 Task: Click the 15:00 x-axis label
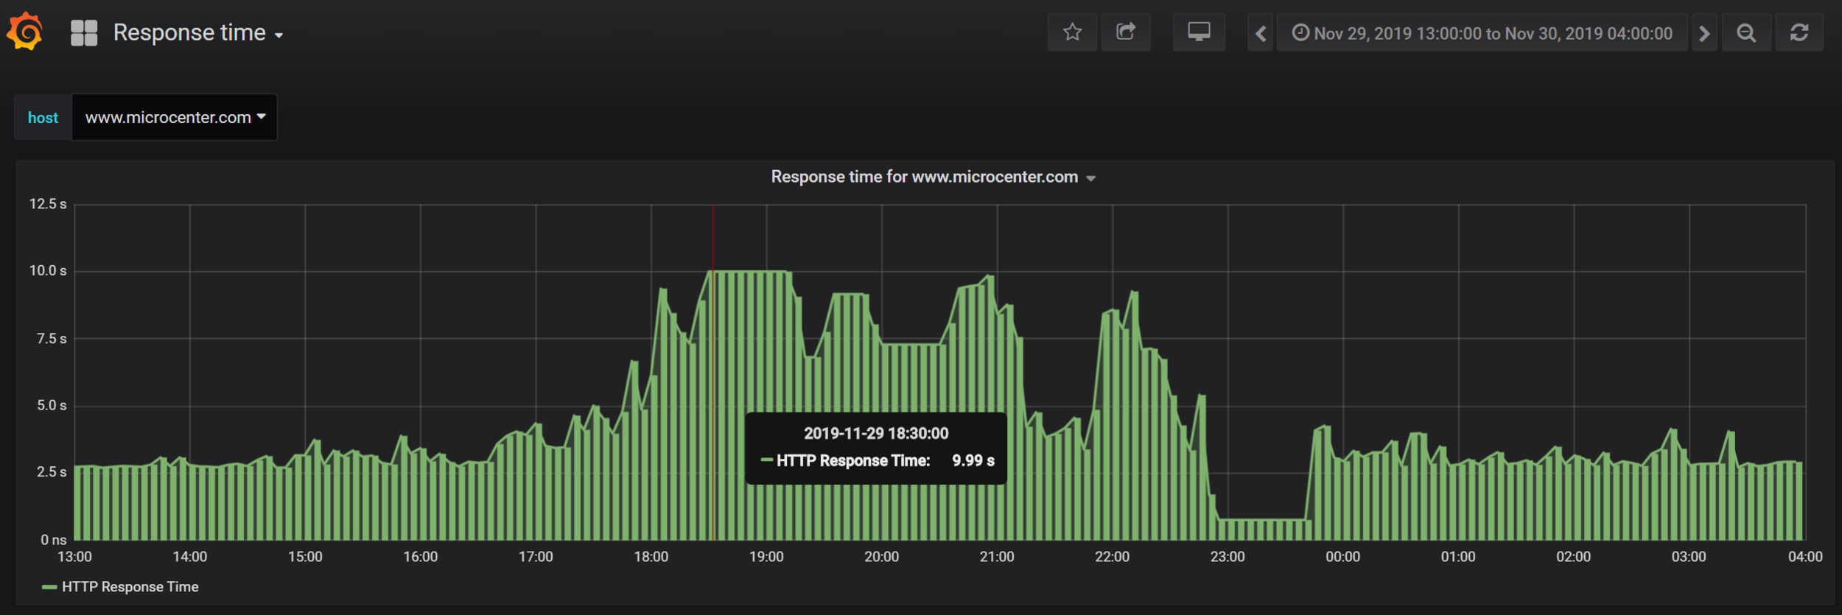click(305, 557)
